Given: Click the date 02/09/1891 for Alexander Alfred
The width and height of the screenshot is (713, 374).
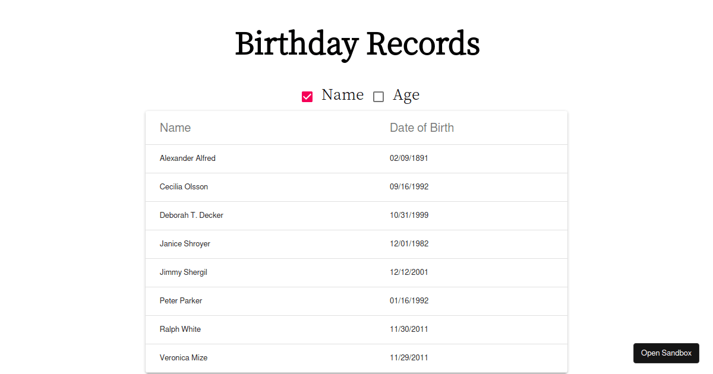Looking at the screenshot, I should pyautogui.click(x=409, y=158).
